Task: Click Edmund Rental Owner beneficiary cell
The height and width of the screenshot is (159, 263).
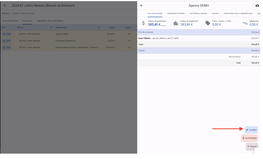Action: pyautogui.click(x=77, y=48)
